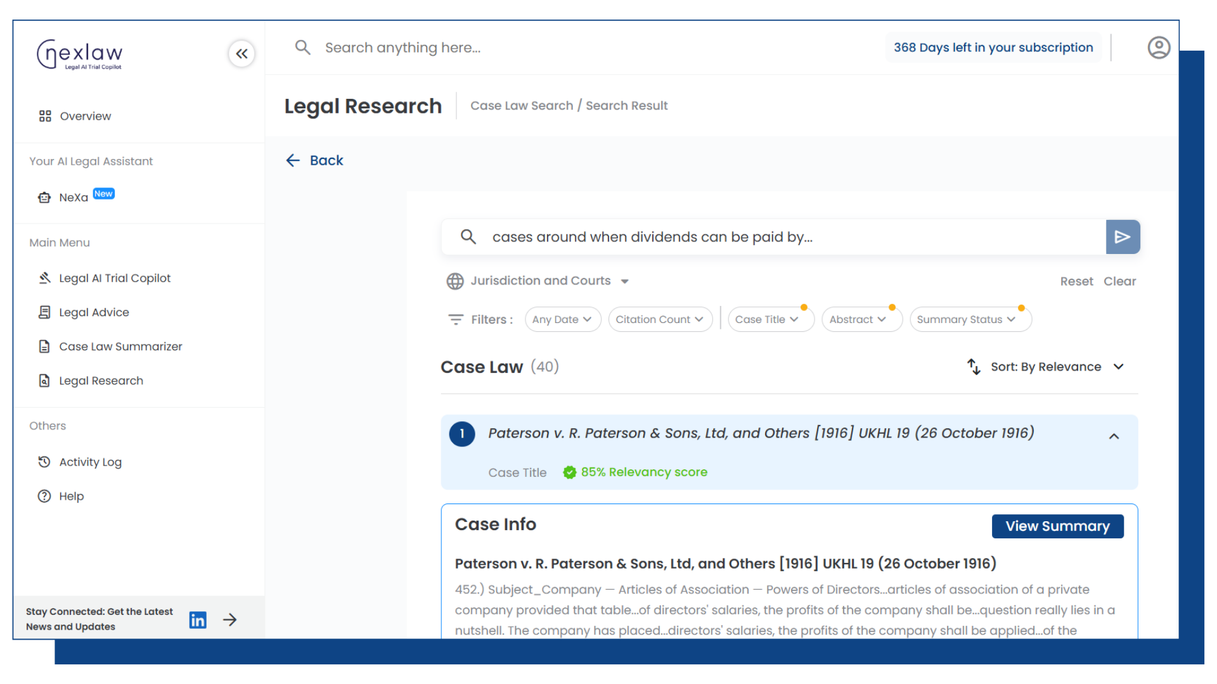Click View Summary button

click(x=1057, y=526)
